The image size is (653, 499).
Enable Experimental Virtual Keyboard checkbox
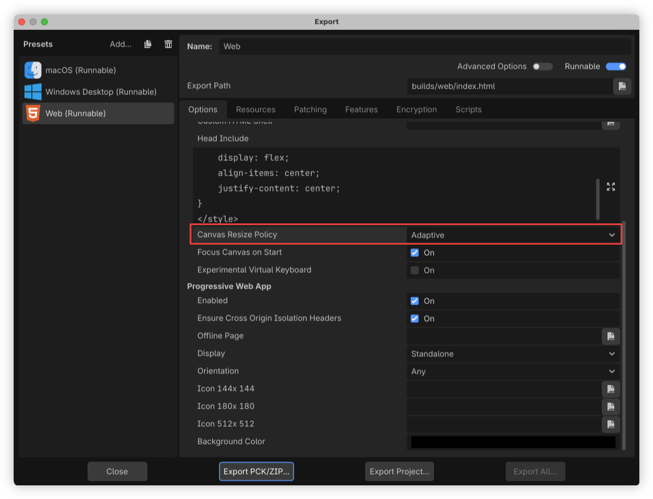point(414,270)
